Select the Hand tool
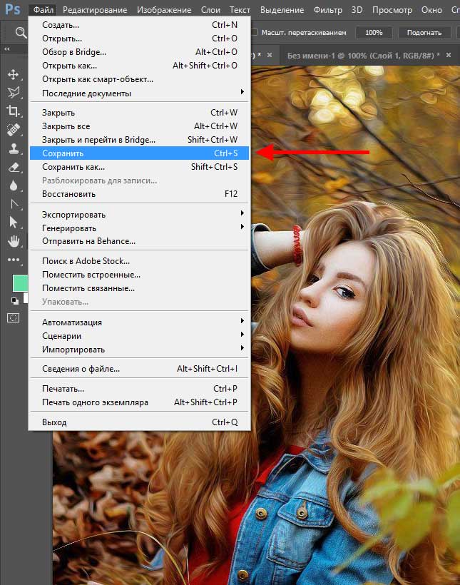The height and width of the screenshot is (585, 460). (x=14, y=241)
